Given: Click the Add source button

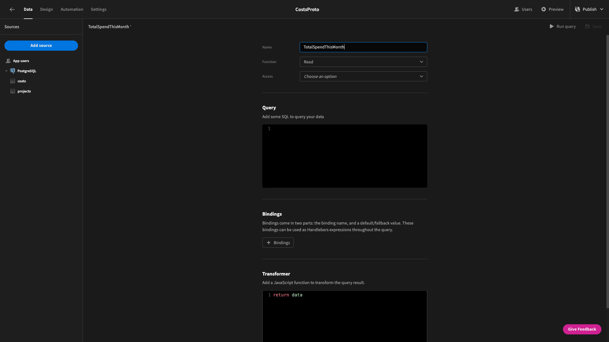Looking at the screenshot, I should (41, 46).
